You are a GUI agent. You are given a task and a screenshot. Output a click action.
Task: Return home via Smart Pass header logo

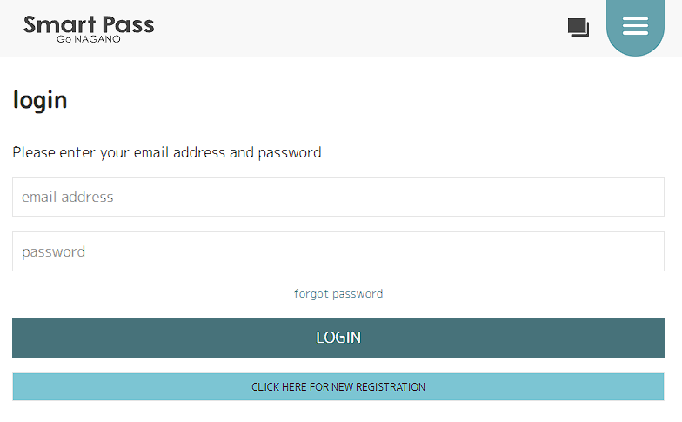89,28
